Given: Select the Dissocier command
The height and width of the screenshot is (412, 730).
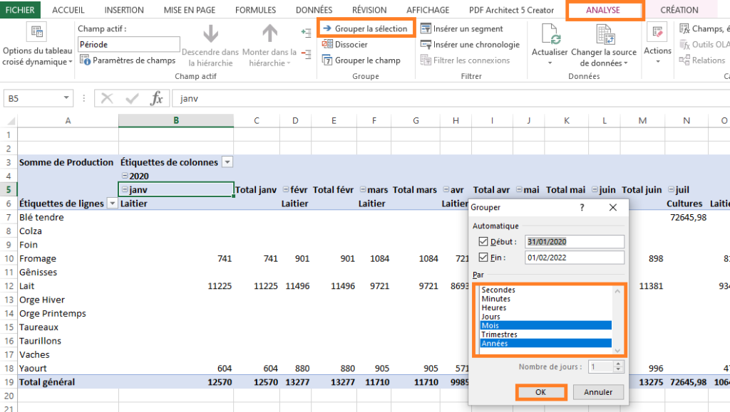Looking at the screenshot, I should (x=345, y=44).
